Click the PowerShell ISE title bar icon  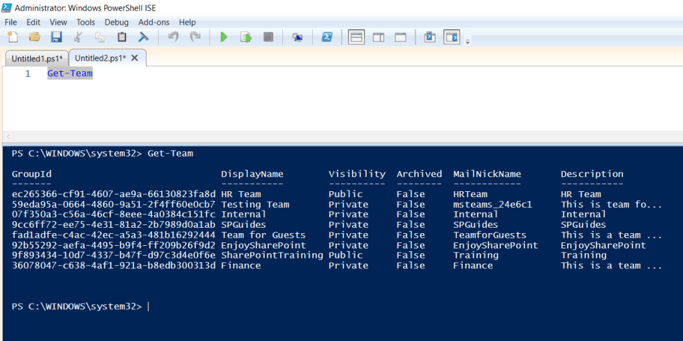tap(7, 7)
